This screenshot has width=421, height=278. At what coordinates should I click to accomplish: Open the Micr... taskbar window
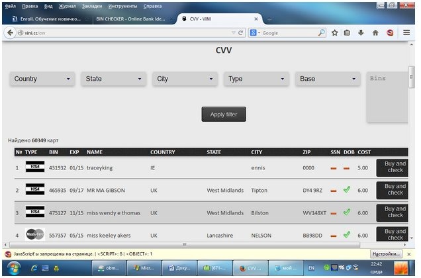pyautogui.click(x=144, y=268)
